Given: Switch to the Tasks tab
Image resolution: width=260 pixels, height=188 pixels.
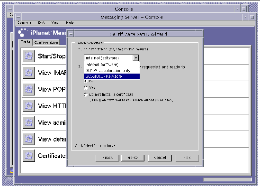Looking at the screenshot, I should pos(26,42).
